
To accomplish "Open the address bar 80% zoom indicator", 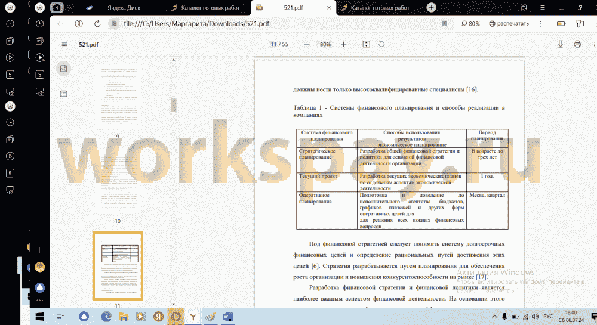I will pos(470,24).
